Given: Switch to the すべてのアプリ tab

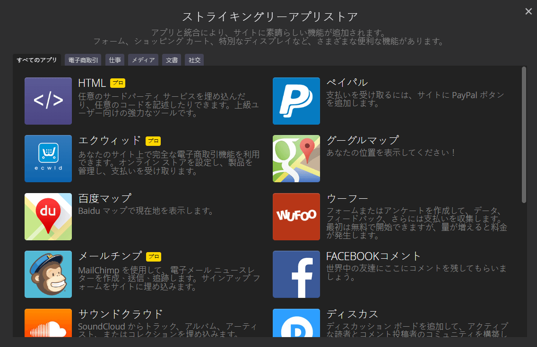Looking at the screenshot, I should [37, 60].
